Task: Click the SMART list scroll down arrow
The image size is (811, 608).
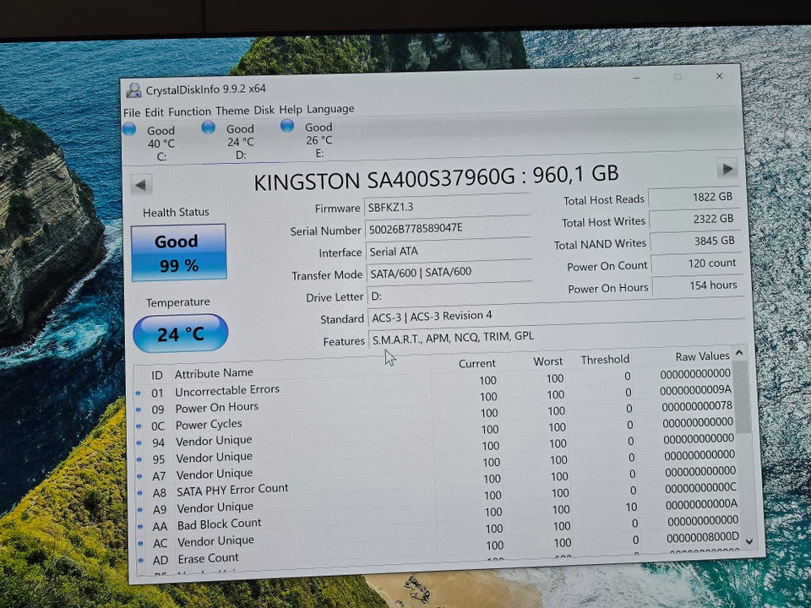Action: [x=749, y=541]
